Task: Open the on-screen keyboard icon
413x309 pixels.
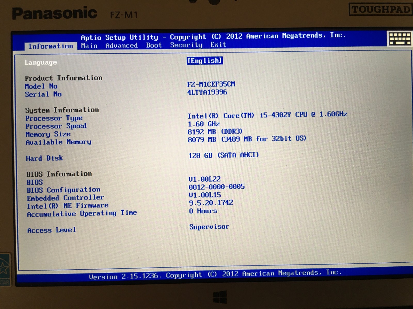Action: pyautogui.click(x=400, y=39)
